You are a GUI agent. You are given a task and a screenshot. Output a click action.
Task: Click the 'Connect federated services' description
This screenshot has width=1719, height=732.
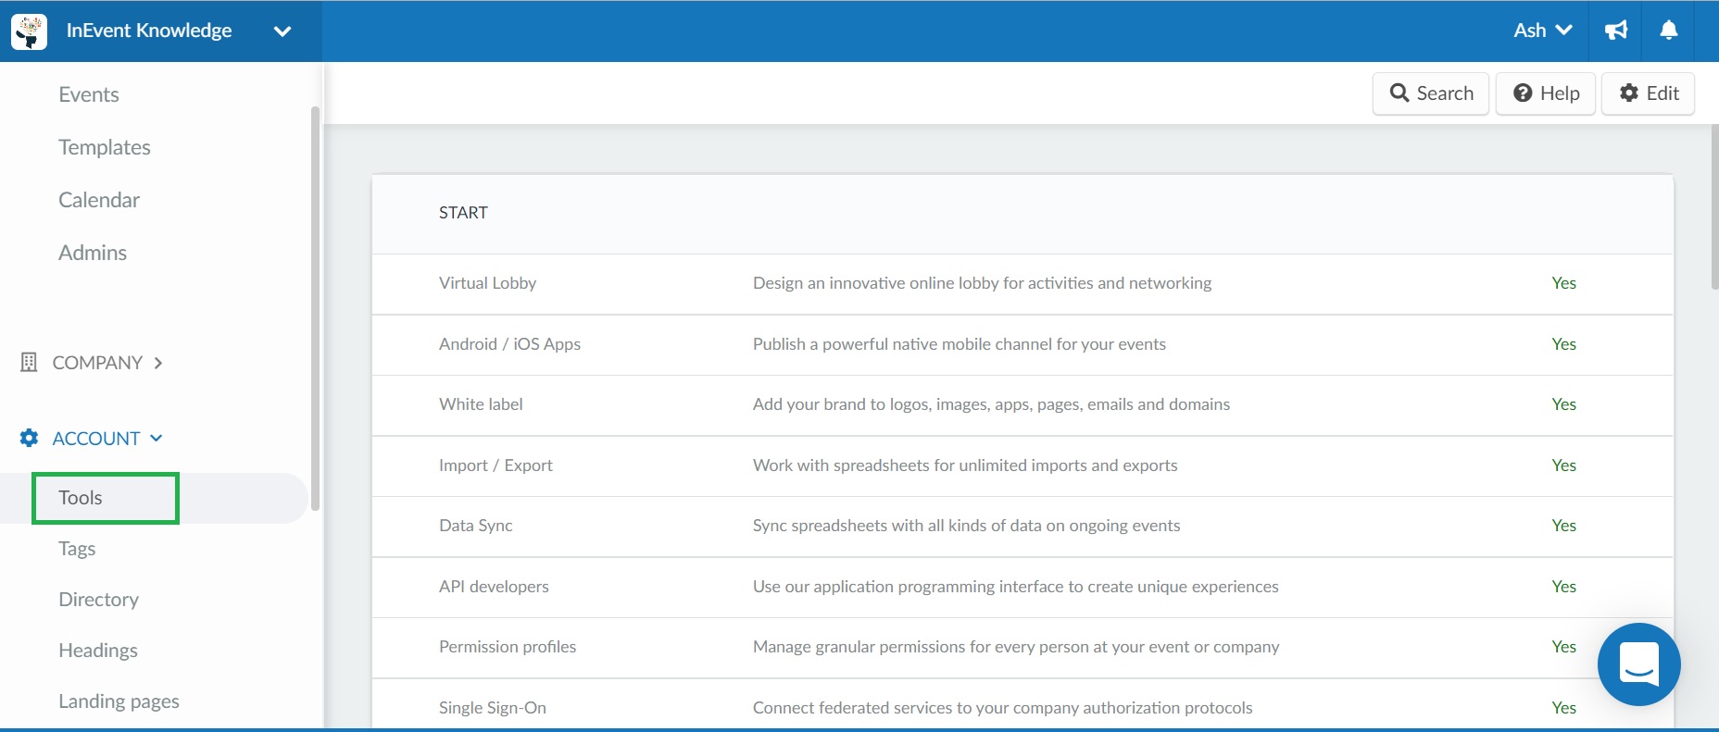pyautogui.click(x=1003, y=708)
